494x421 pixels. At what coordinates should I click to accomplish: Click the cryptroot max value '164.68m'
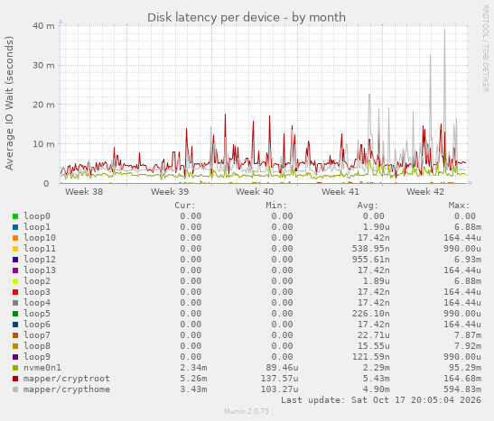coord(462,379)
